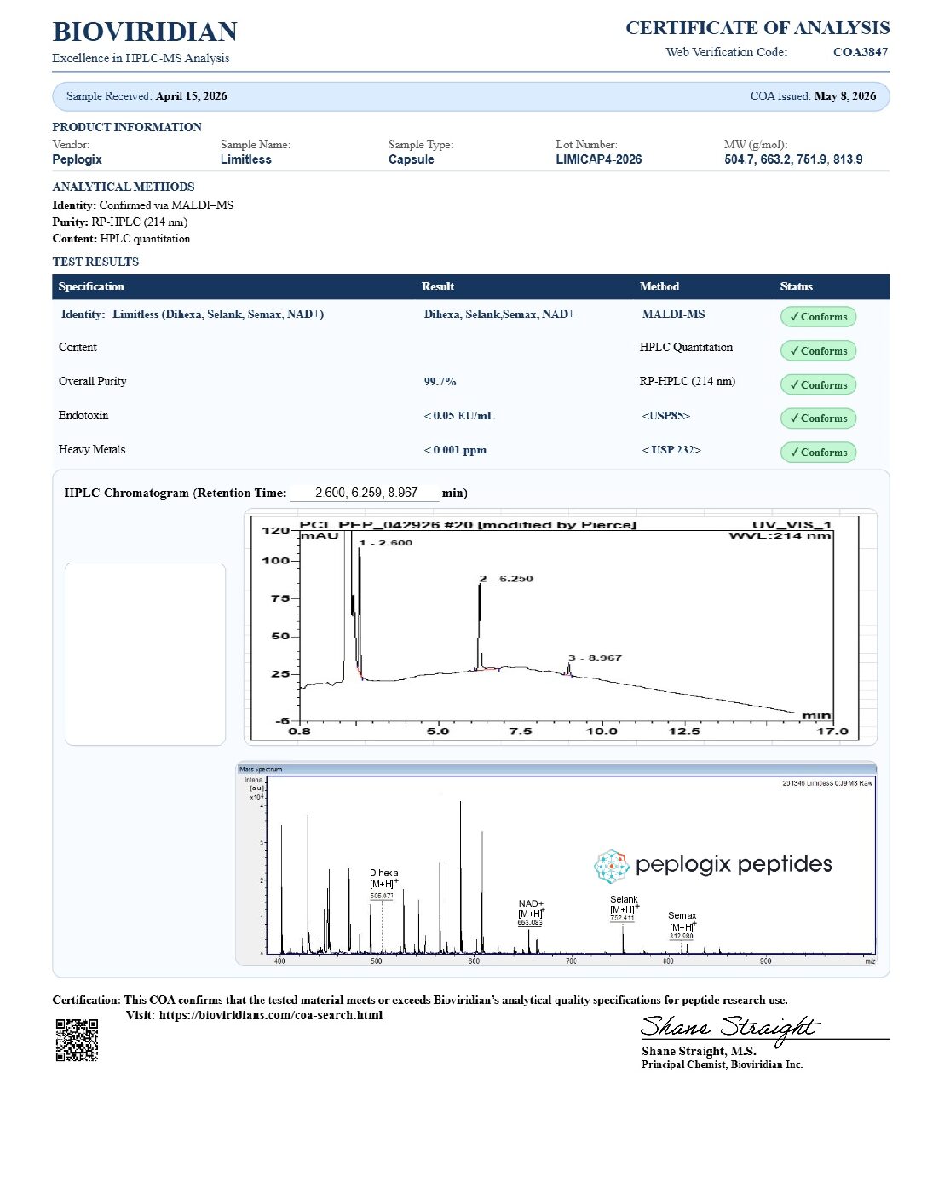
Task: Click peak 1 label 2.600 in chromatogram
Action: pos(386,543)
